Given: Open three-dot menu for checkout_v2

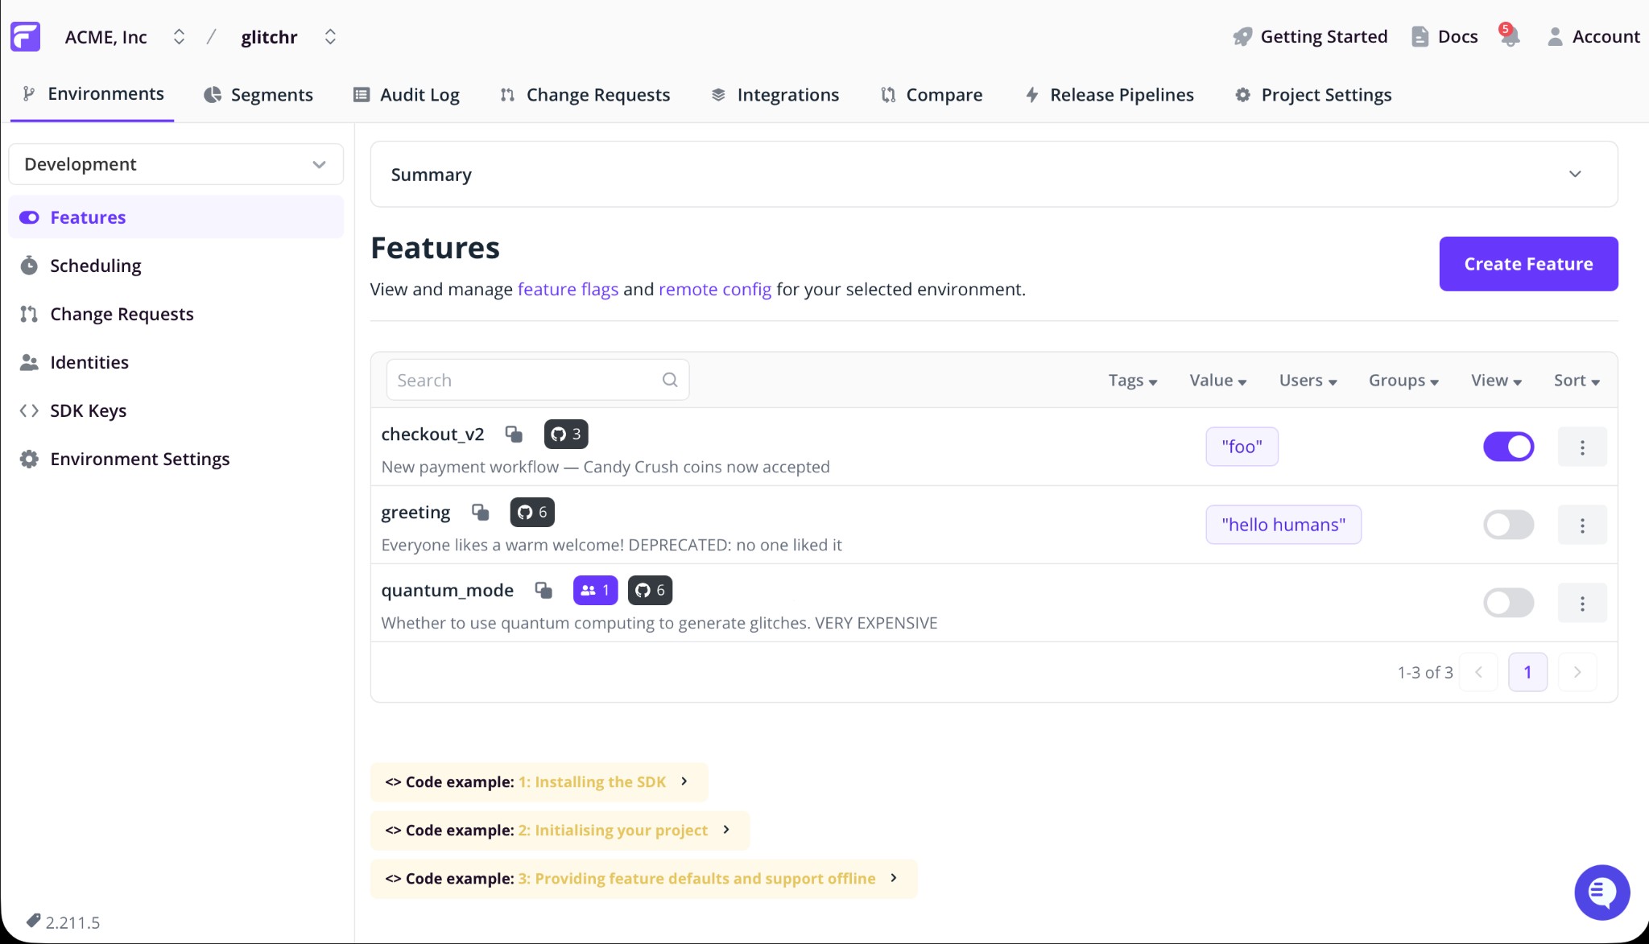Looking at the screenshot, I should [x=1581, y=447].
